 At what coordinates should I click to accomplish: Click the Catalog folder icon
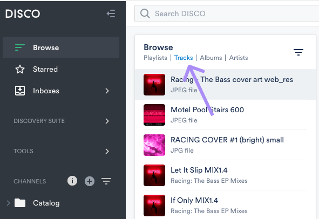(x=20, y=203)
